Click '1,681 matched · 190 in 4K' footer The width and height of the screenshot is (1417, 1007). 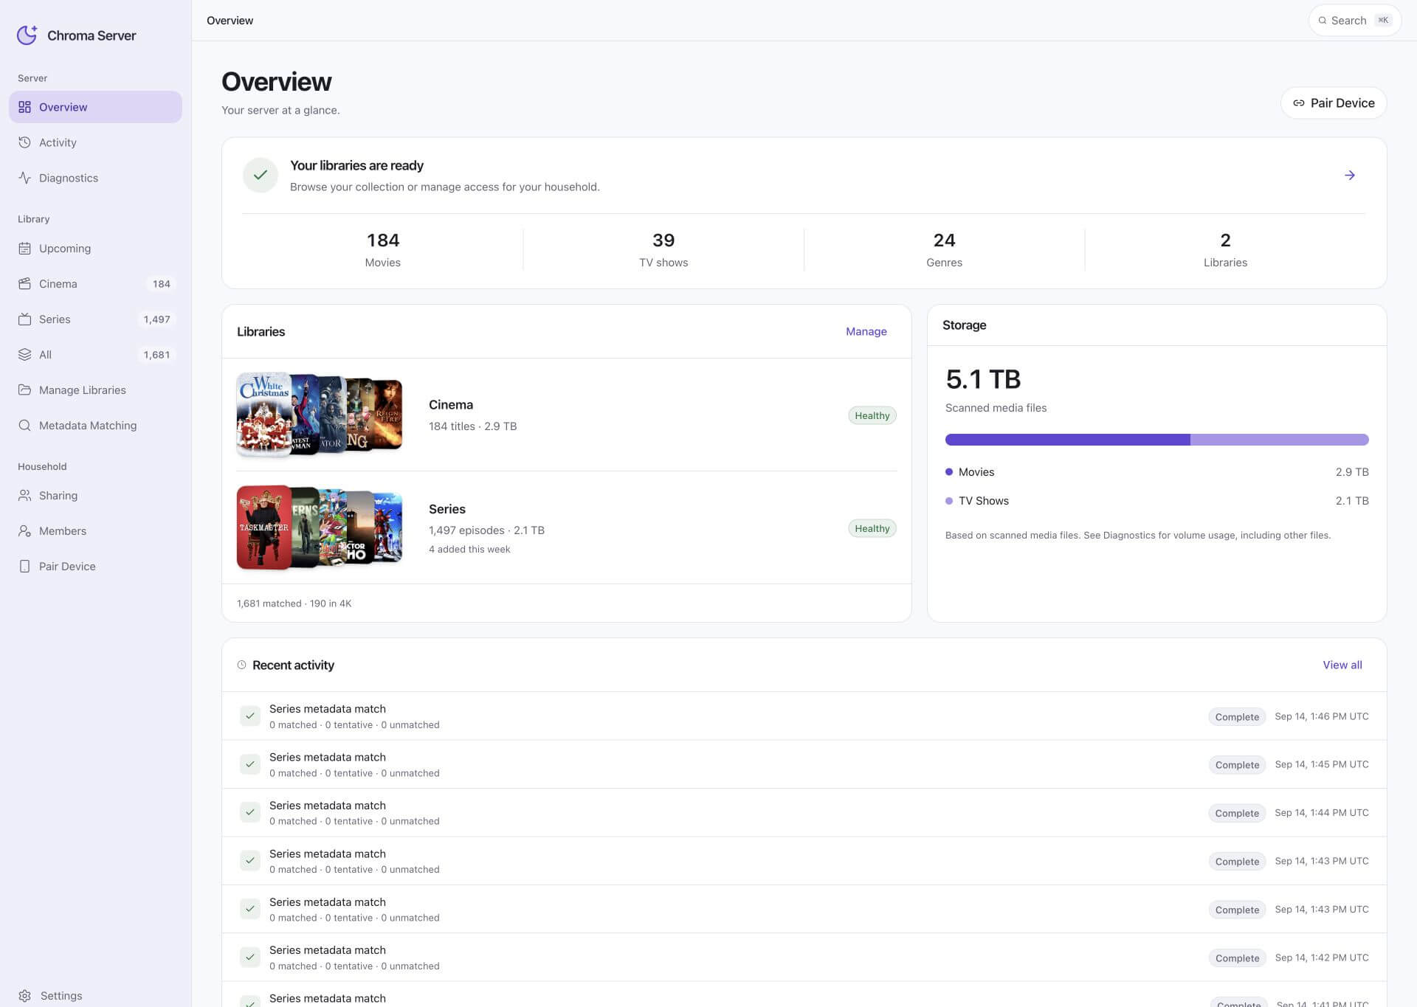[294, 603]
